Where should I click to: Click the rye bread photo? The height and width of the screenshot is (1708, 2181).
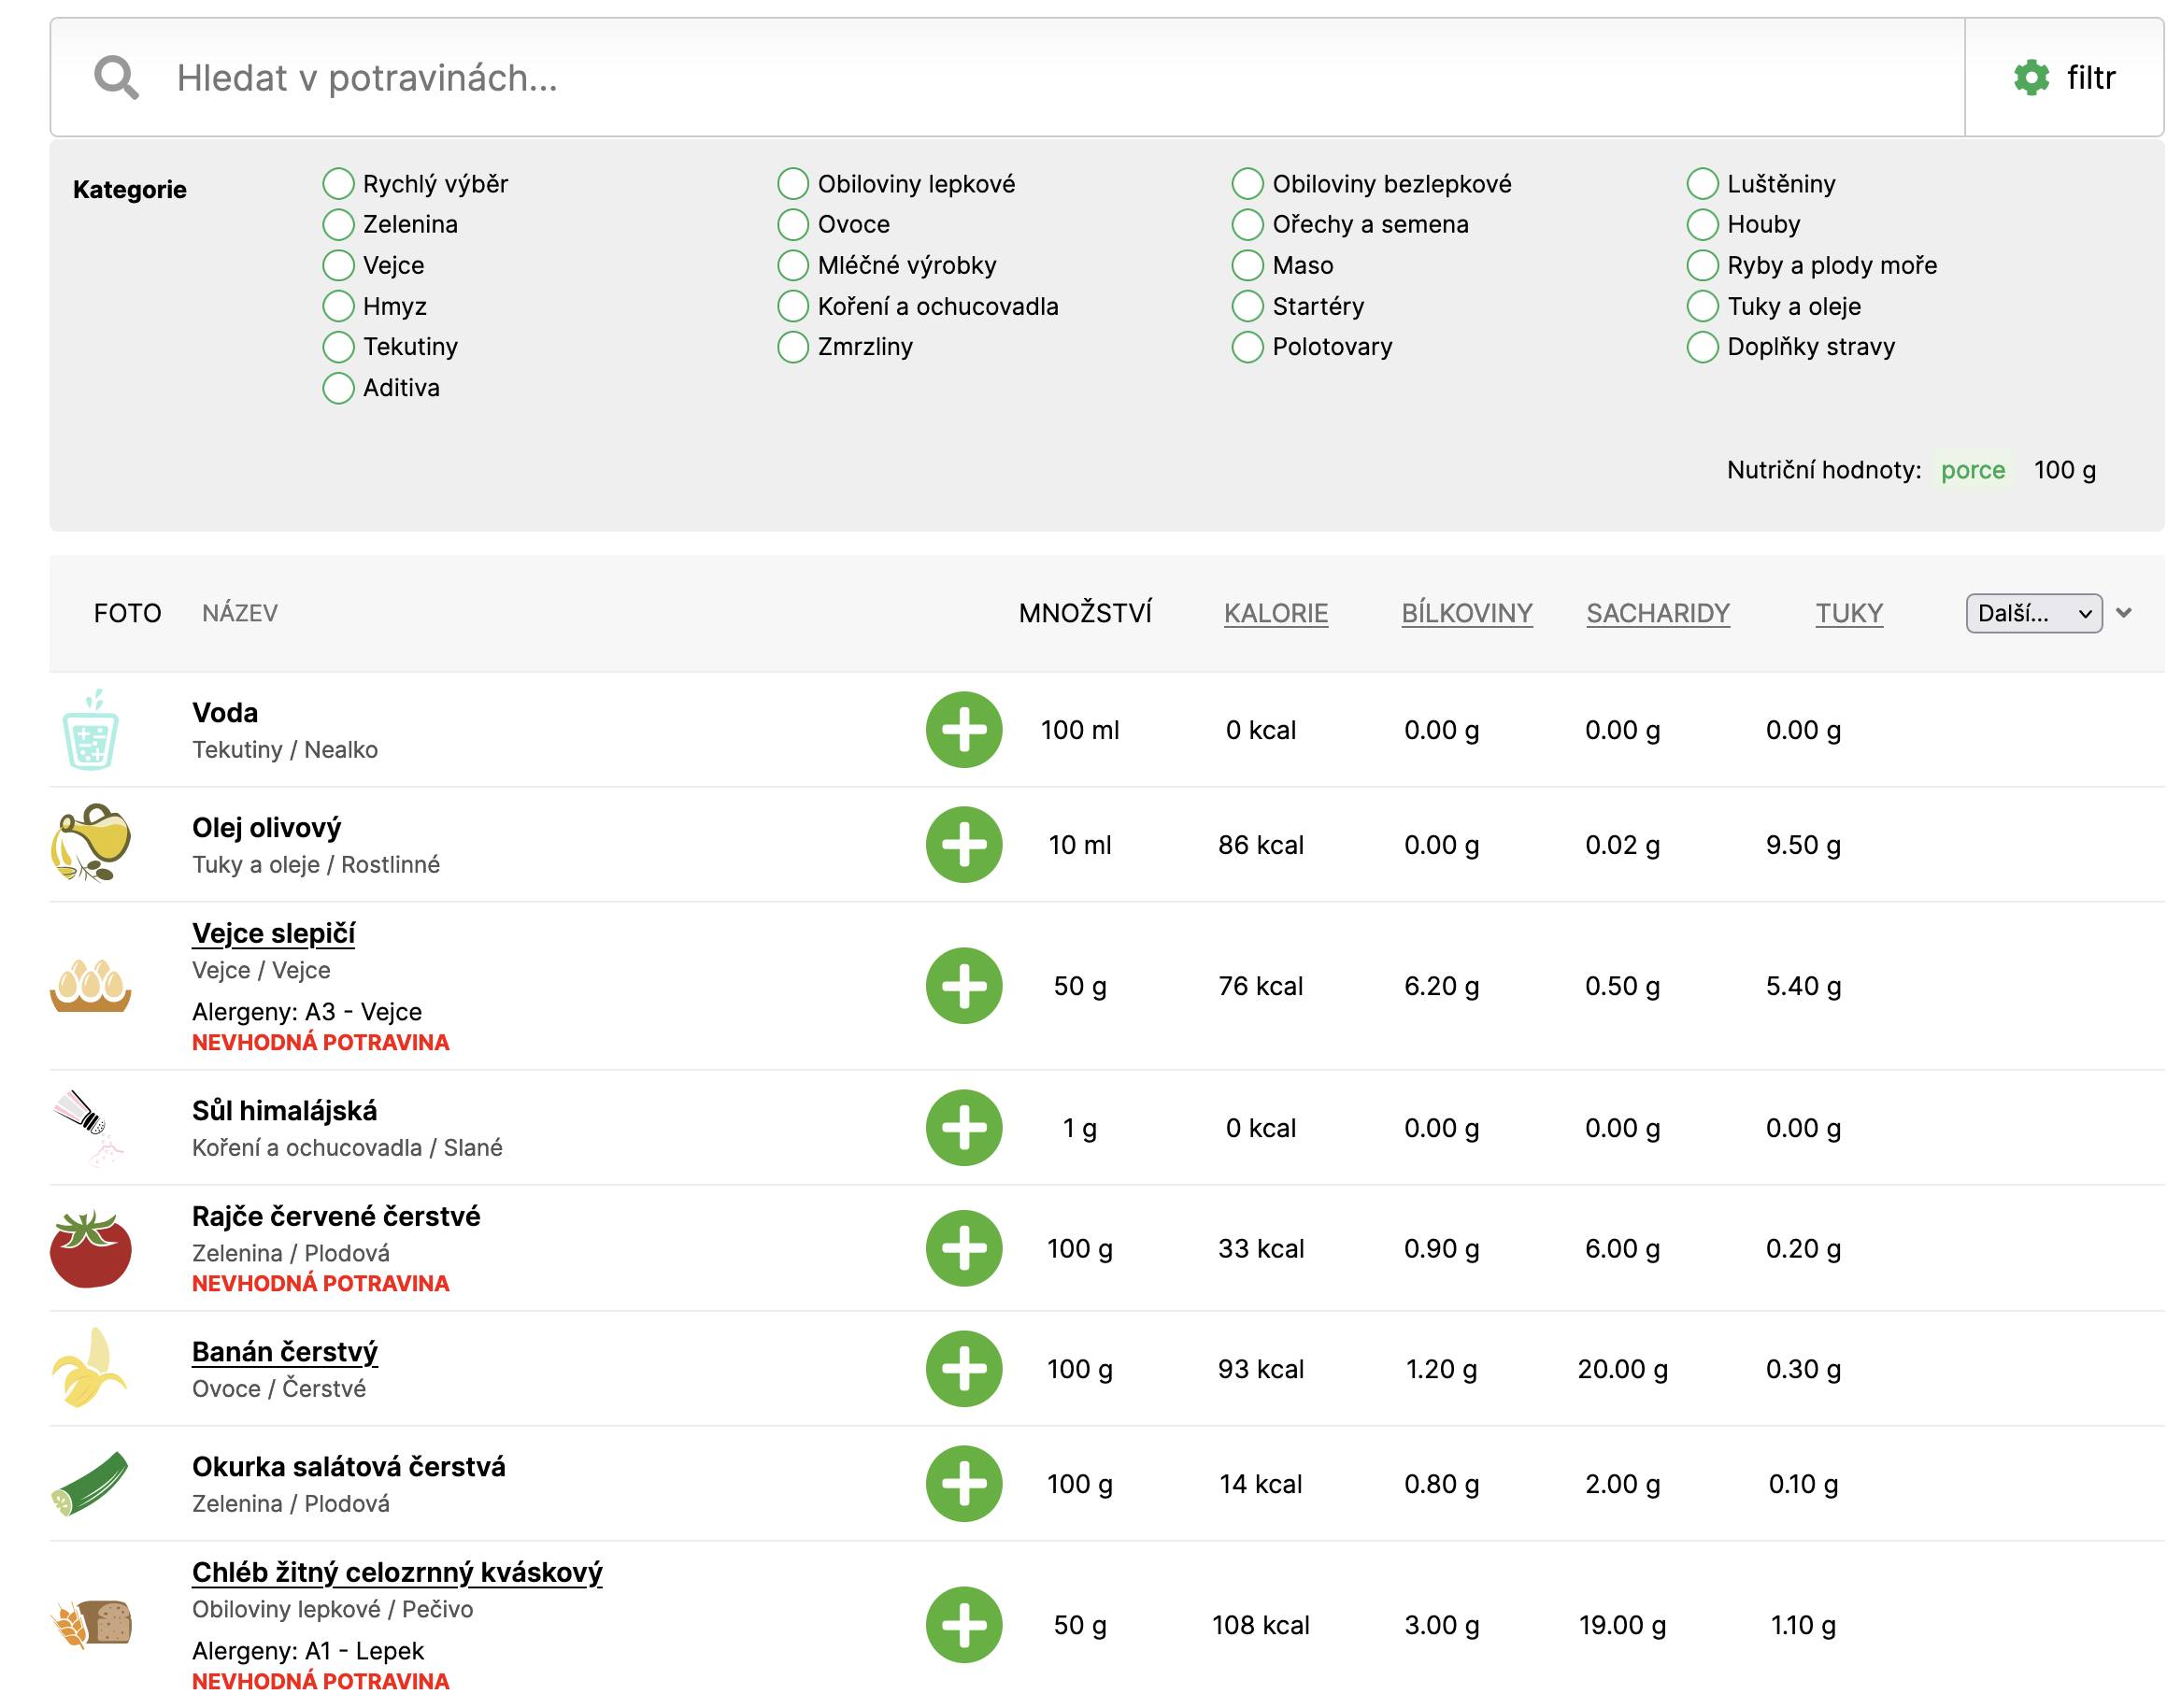[90, 1624]
